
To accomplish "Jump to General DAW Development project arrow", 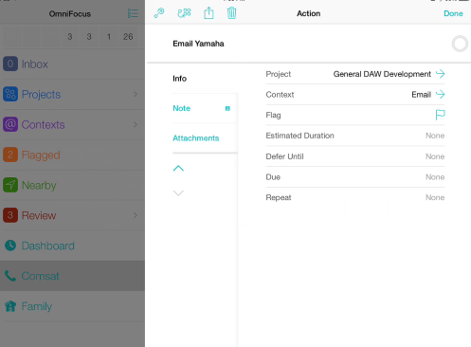I will coord(440,74).
